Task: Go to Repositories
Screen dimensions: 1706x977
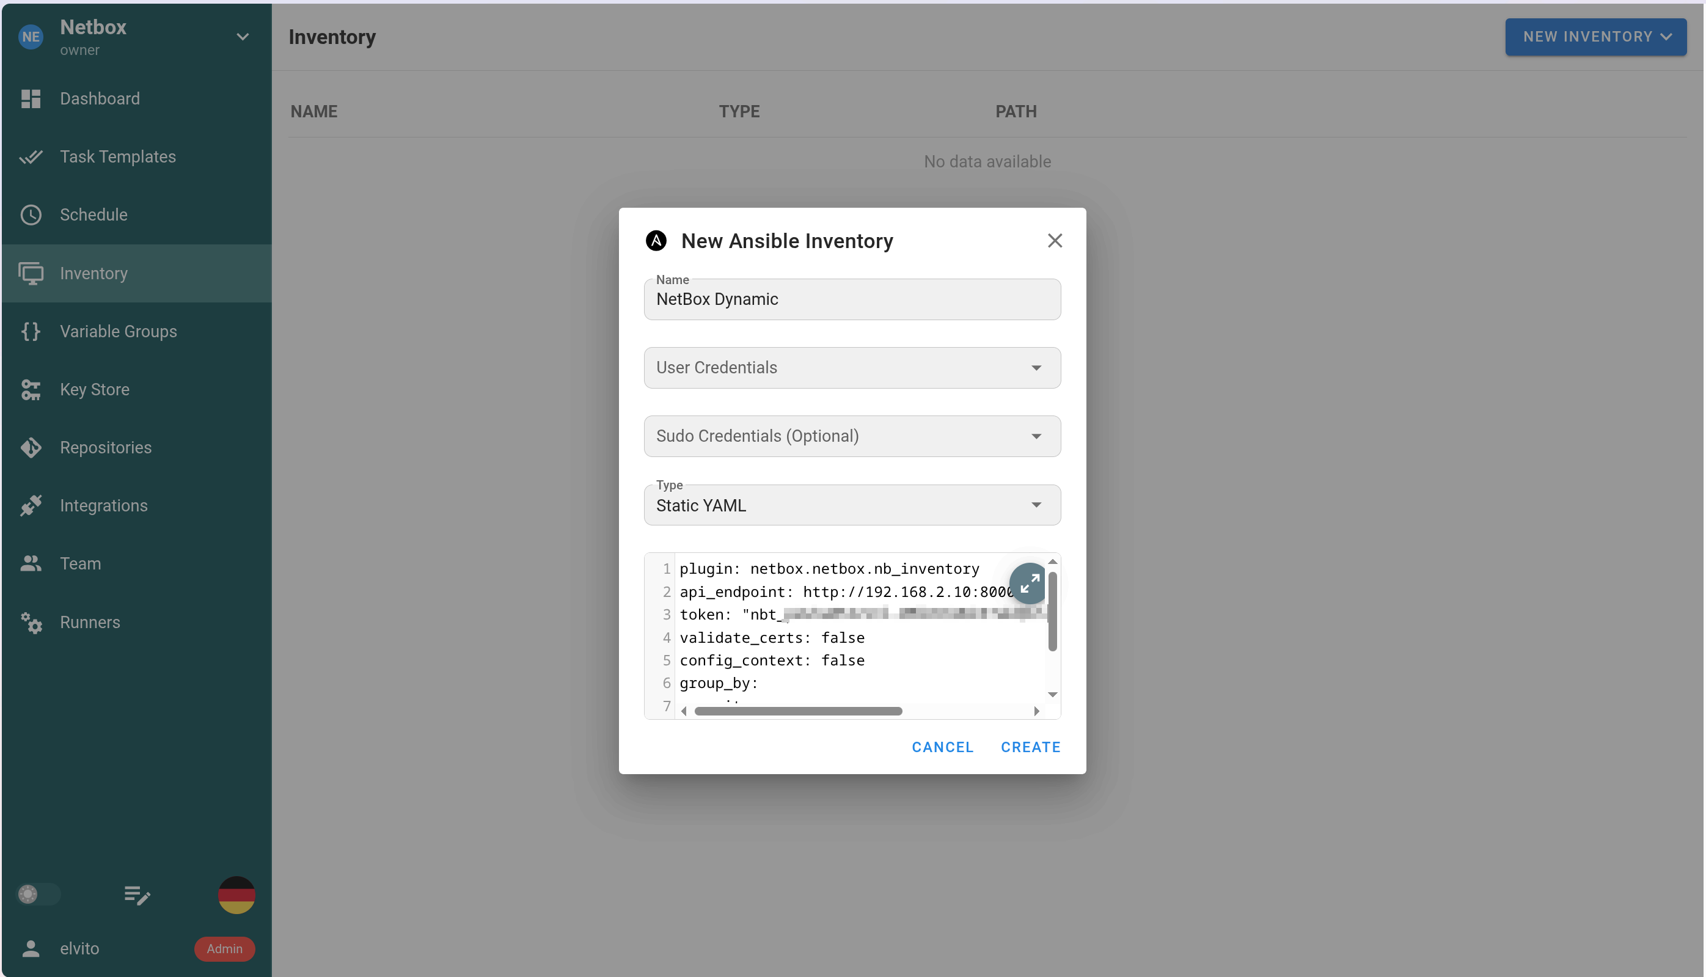Action: [137, 448]
